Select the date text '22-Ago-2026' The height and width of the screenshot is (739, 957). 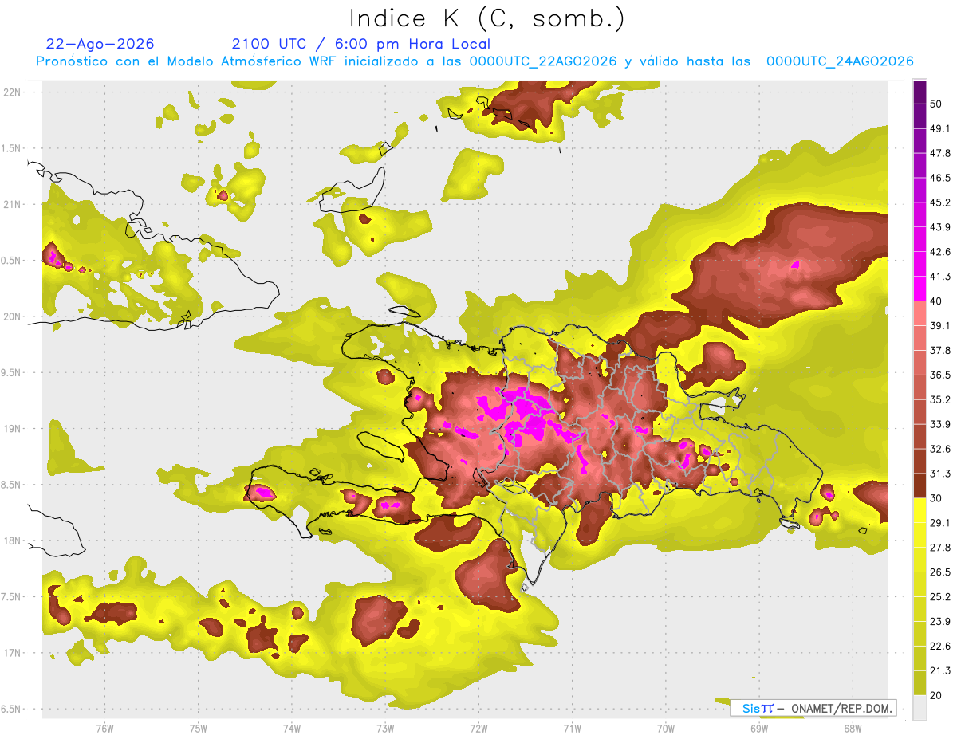point(100,44)
